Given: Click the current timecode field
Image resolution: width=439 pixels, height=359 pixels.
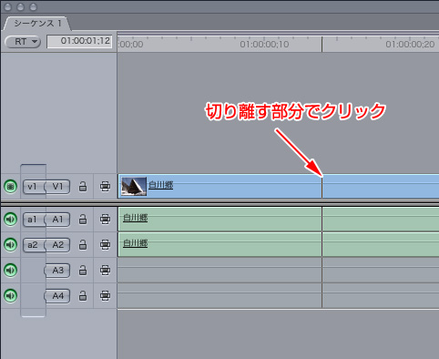Looking at the screenshot, I should [x=79, y=41].
